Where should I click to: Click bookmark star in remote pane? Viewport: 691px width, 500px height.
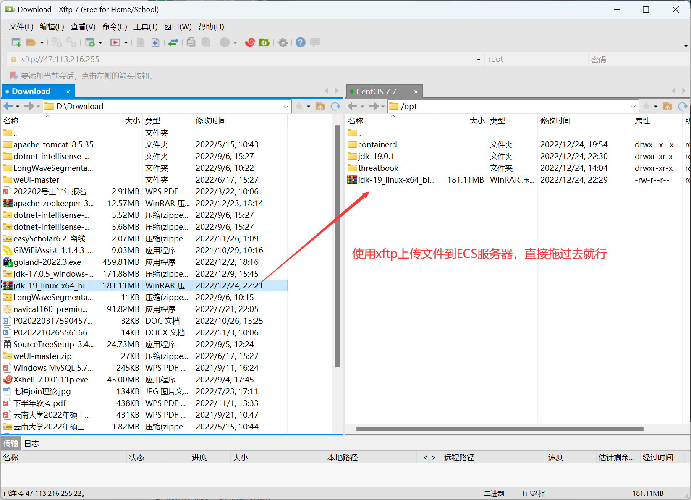pos(647,106)
